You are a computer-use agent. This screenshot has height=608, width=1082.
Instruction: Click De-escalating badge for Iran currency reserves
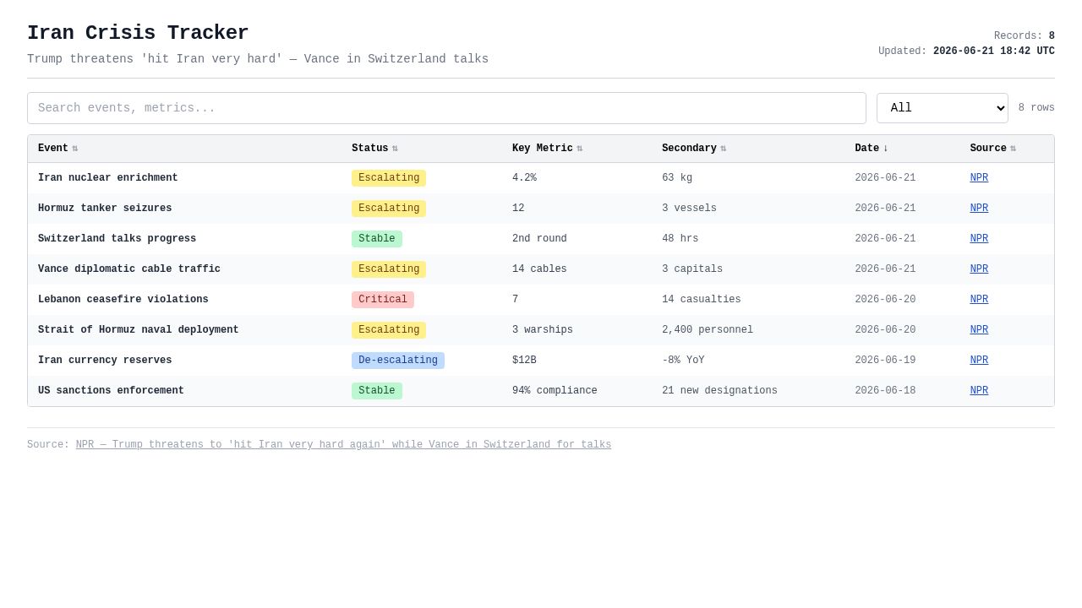click(x=398, y=361)
